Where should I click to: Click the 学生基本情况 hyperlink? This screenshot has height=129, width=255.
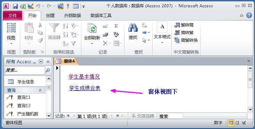[84, 76]
